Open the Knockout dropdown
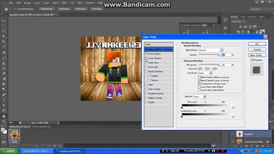The image size is (274, 154). (211, 73)
